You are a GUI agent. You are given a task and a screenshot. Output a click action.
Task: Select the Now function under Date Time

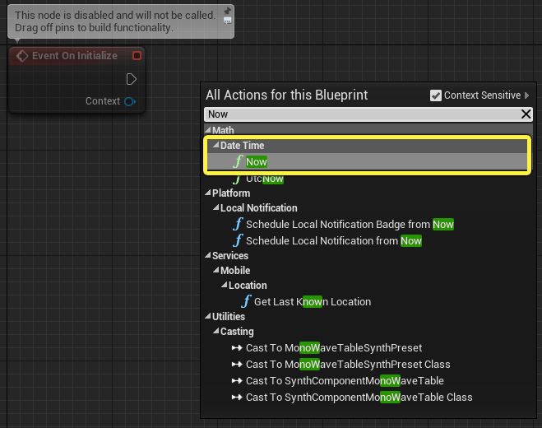click(x=257, y=162)
